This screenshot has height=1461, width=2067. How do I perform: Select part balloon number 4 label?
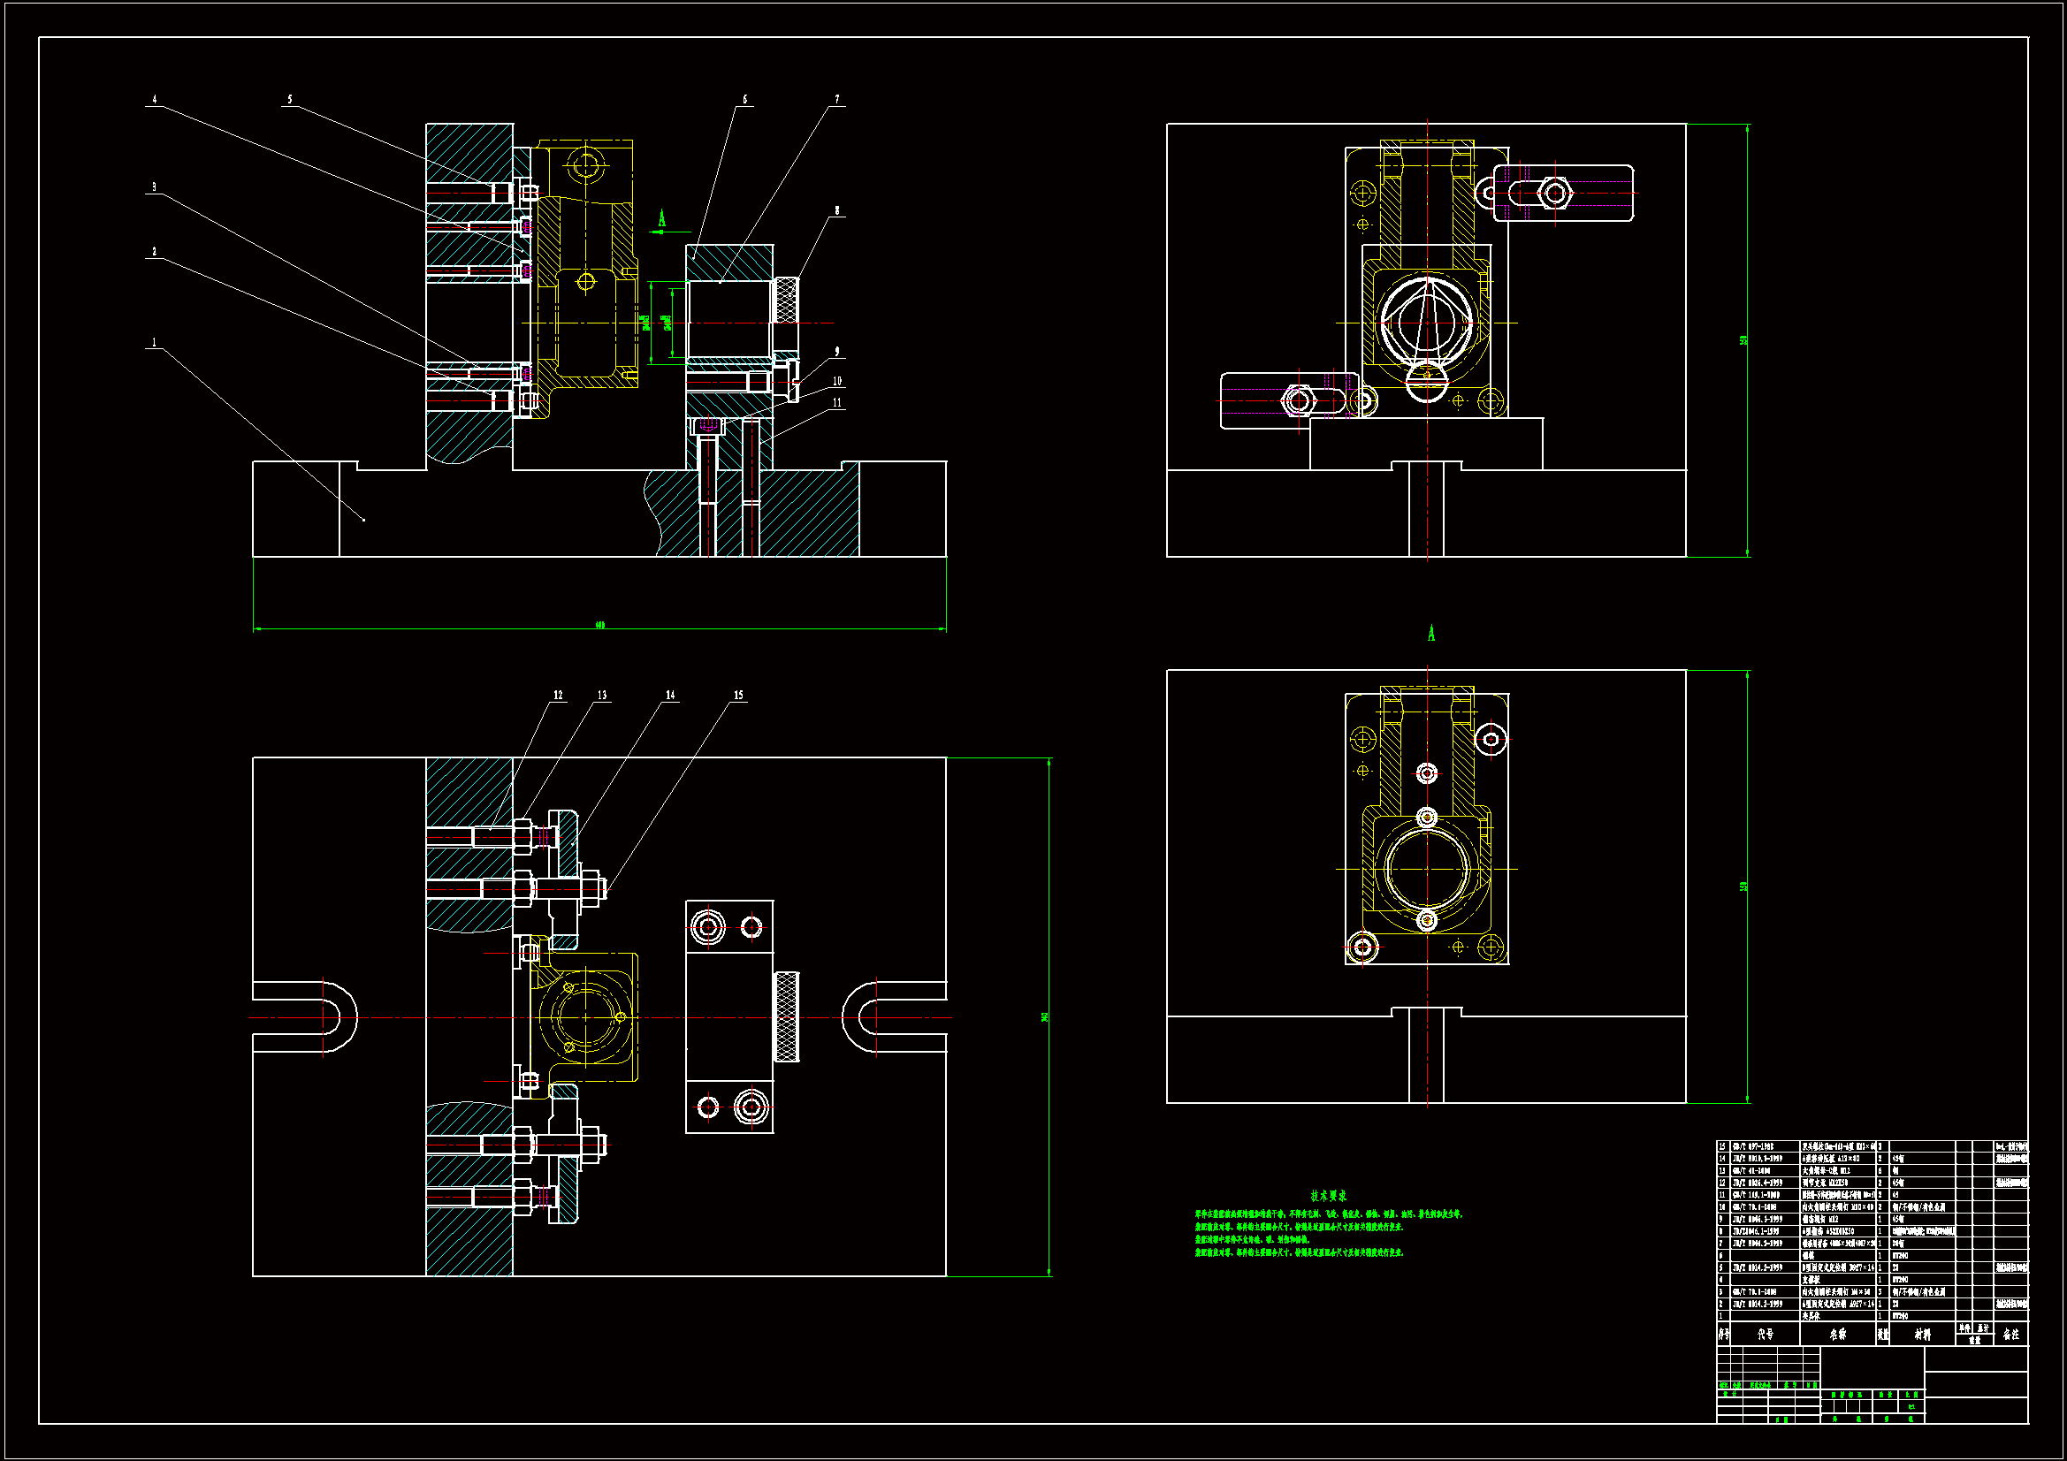[x=154, y=100]
